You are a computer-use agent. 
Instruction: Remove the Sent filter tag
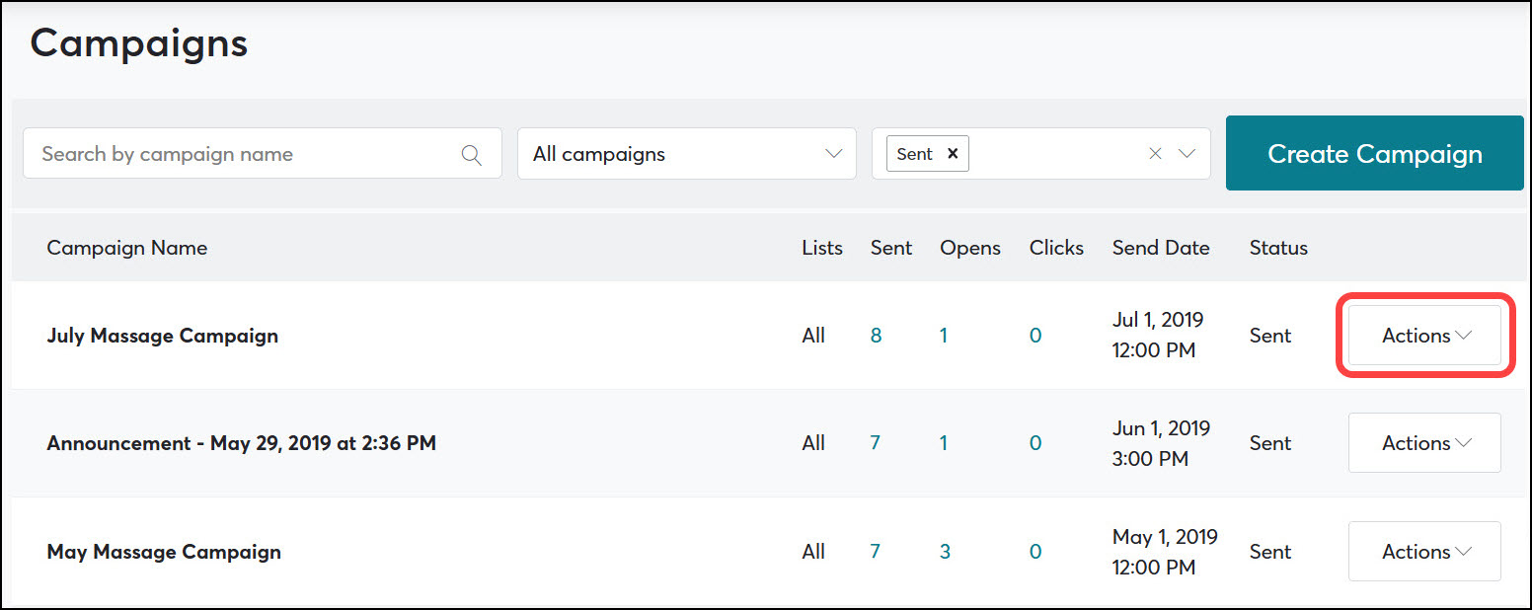[x=953, y=153]
